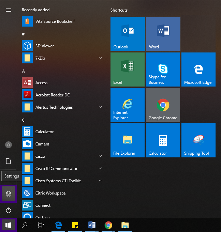Viewport: 221px width, 232px height.
Task: Launch VitalSource Bookshelf from Recently added
Action: pyautogui.click(x=62, y=21)
